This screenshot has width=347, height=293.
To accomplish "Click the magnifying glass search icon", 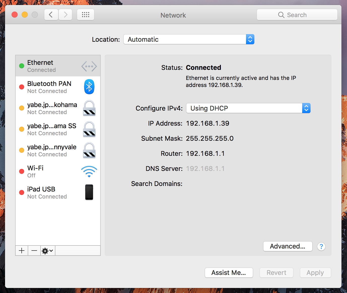I will point(281,15).
